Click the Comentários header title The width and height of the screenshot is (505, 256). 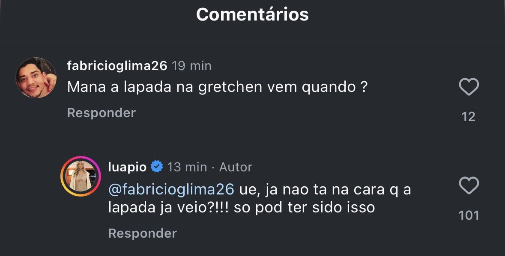[253, 15]
